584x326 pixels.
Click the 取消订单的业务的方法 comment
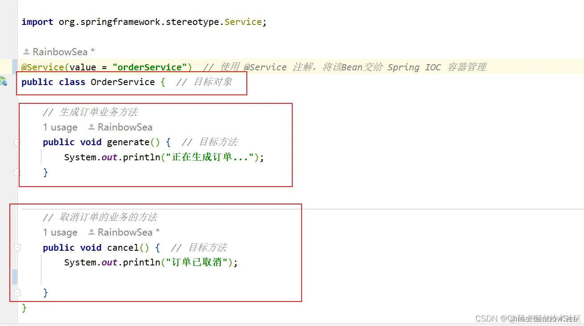[100, 217]
